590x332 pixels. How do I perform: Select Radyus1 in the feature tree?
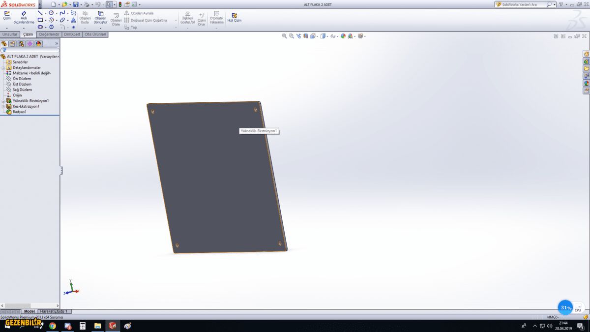(20, 112)
